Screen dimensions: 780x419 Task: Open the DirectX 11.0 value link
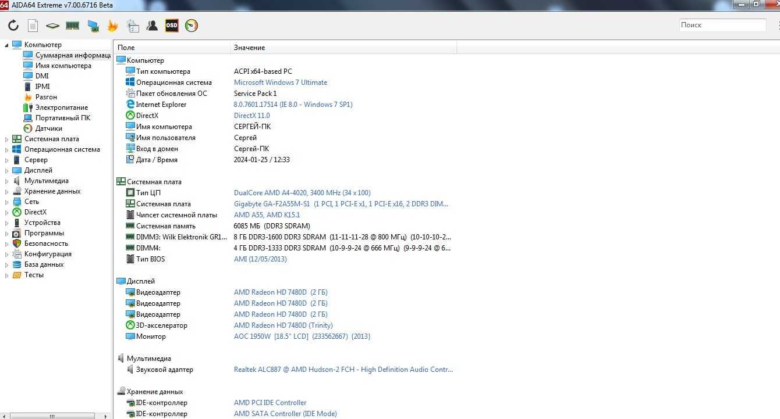point(252,116)
